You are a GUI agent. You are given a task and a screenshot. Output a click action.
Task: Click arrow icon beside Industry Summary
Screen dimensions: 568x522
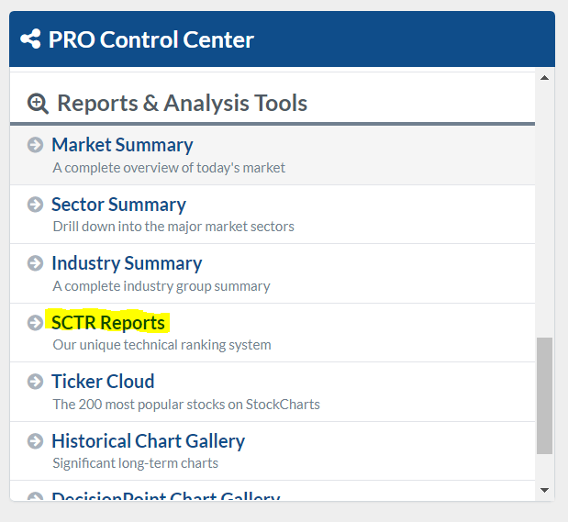click(36, 263)
